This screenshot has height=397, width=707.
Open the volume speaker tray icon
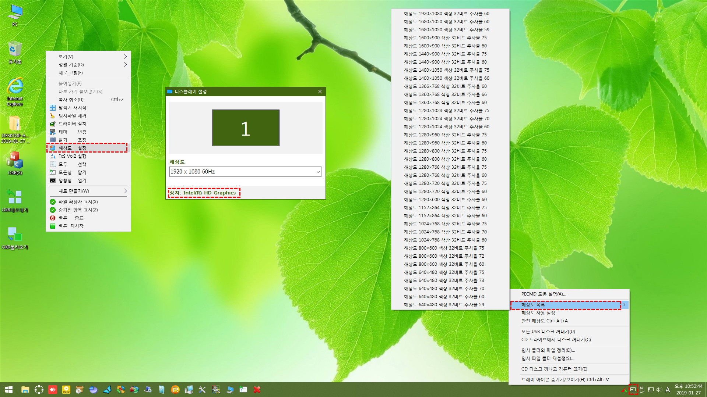(659, 390)
